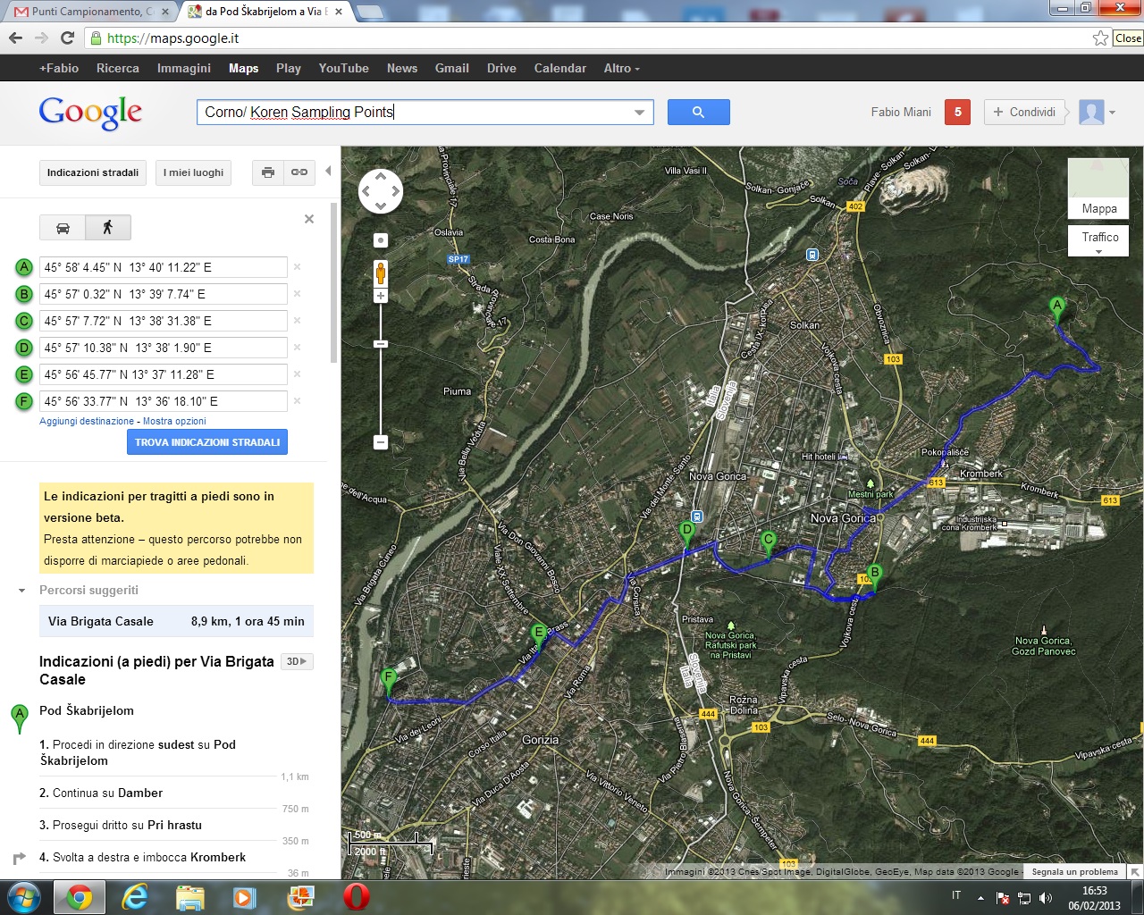Collapse the Percorsi suggeriti section
Viewport: 1144px width, 915px height.
(x=21, y=591)
